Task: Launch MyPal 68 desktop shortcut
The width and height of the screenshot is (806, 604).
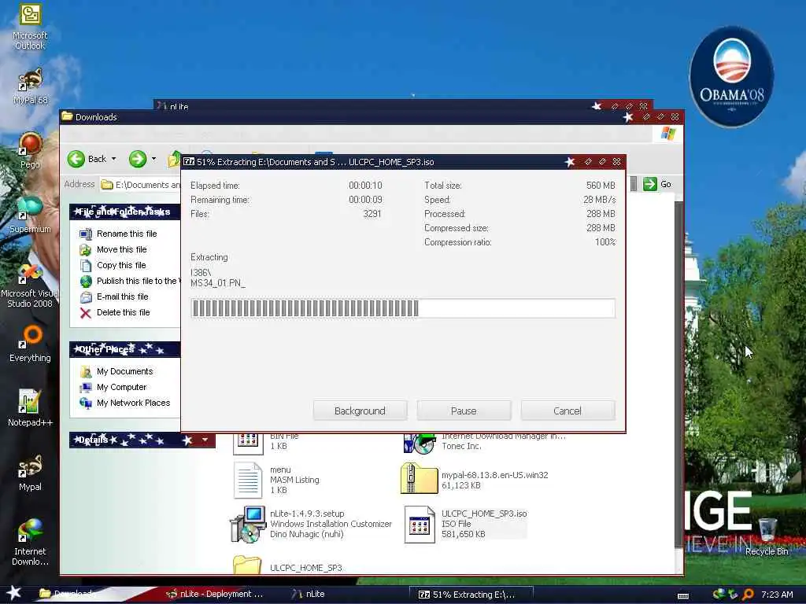Action: 30,87
